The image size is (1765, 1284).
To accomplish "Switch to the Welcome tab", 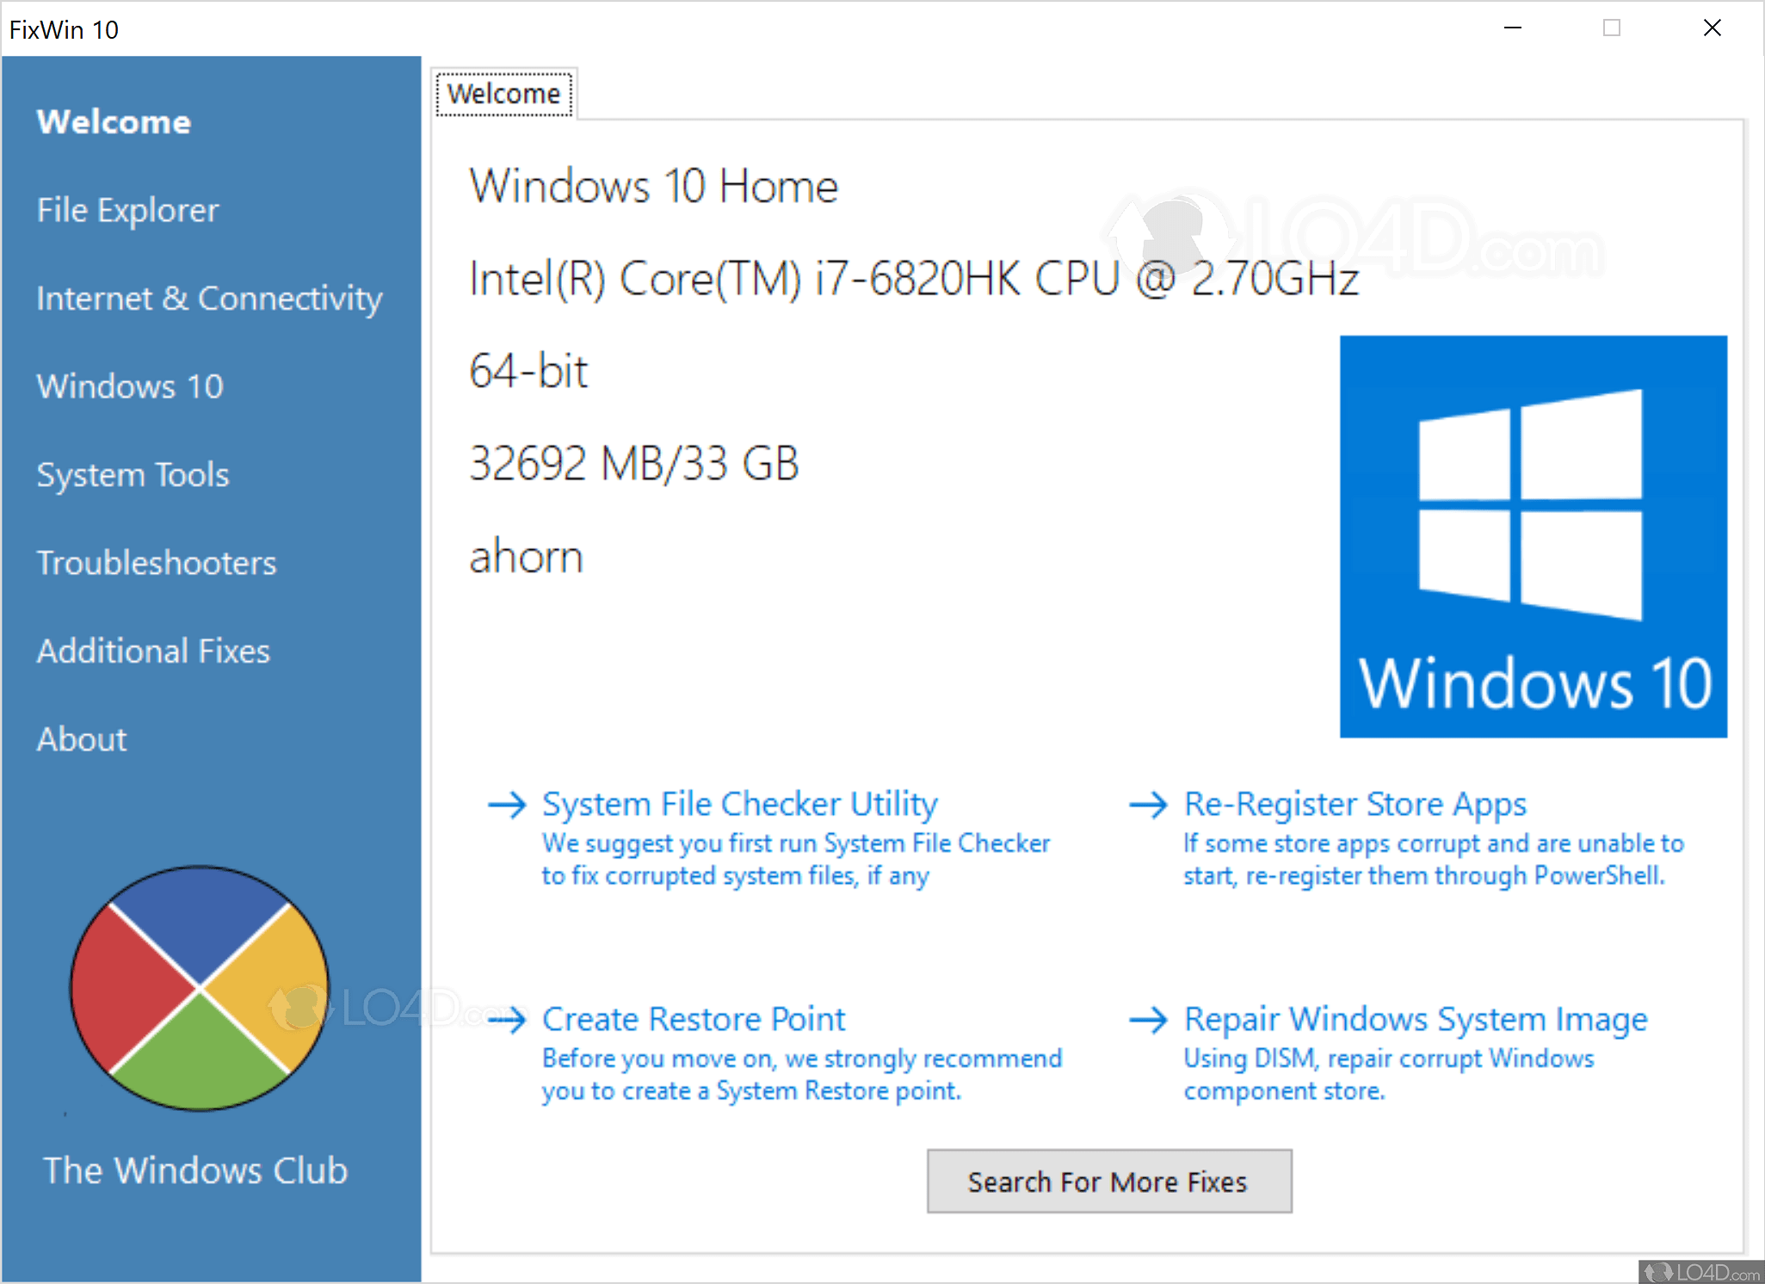I will coord(503,93).
